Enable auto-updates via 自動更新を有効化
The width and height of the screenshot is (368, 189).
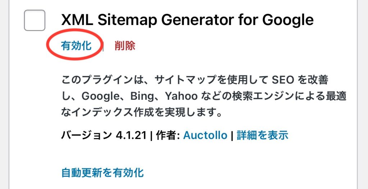pyautogui.click(x=102, y=173)
